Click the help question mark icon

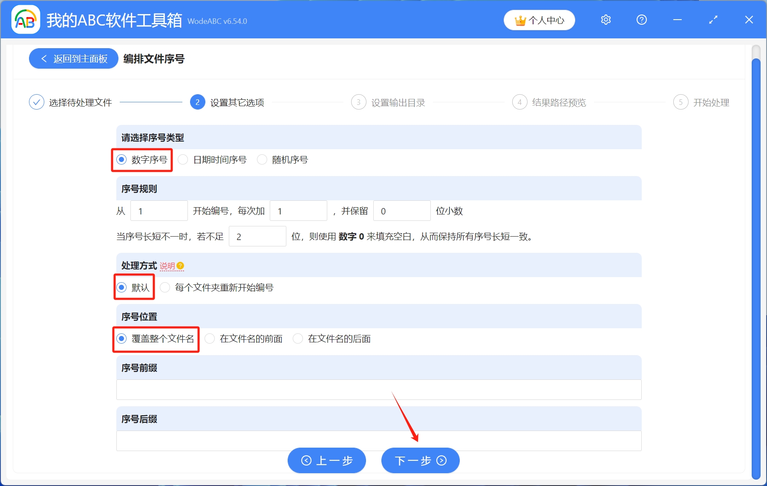pyautogui.click(x=641, y=20)
